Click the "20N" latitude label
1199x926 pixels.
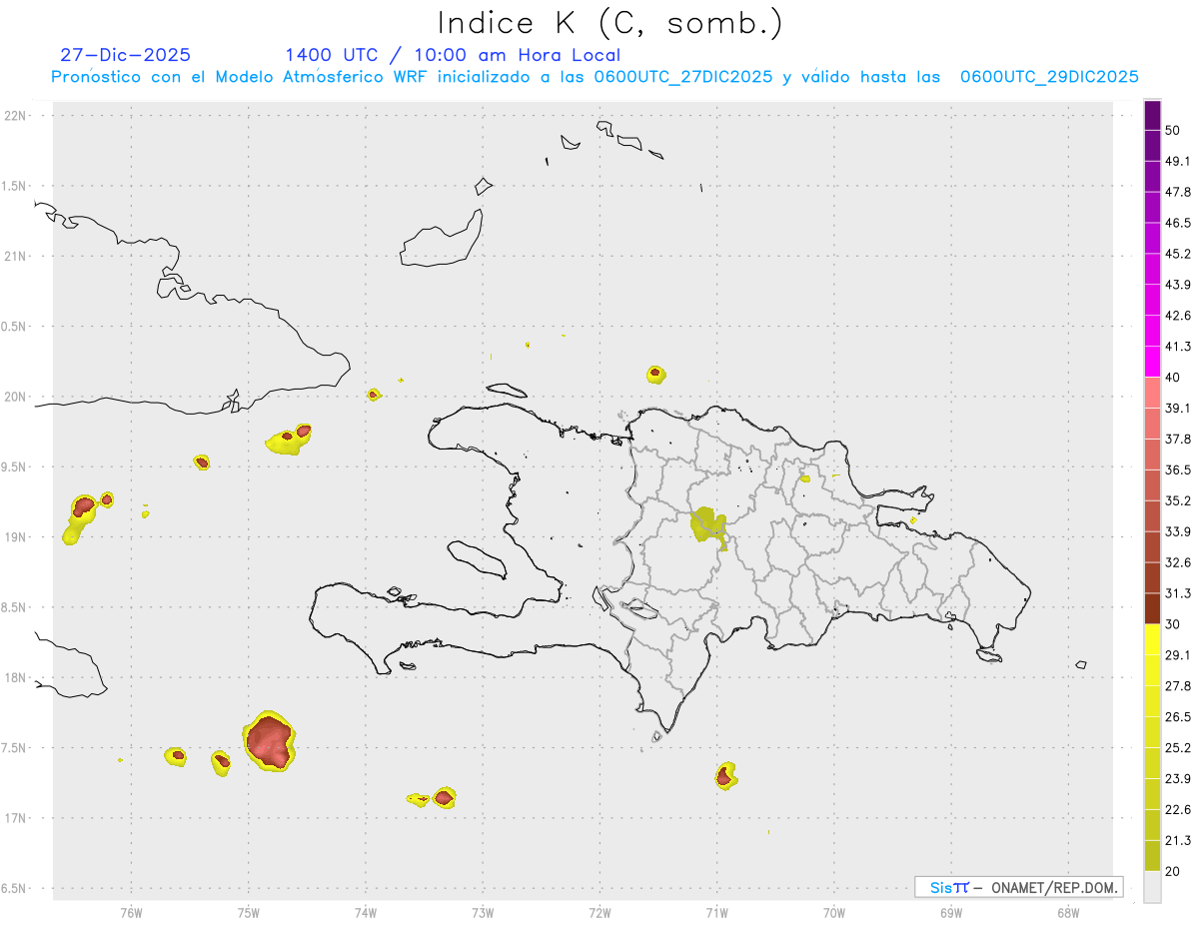[x=16, y=397]
